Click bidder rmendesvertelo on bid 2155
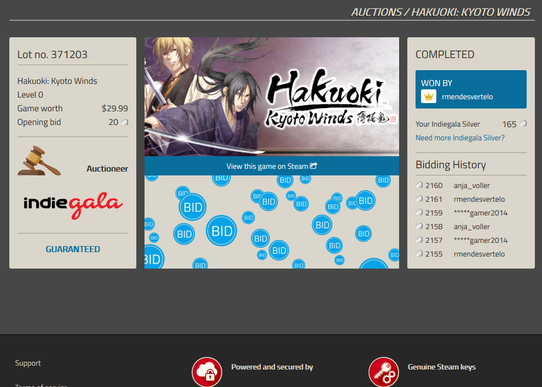Viewport: 542px width, 387px height. 479,254
